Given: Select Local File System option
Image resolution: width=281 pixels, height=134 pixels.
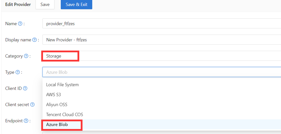Looking at the screenshot, I should pyautogui.click(x=62, y=85).
